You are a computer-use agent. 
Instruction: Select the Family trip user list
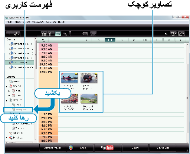[18, 110]
